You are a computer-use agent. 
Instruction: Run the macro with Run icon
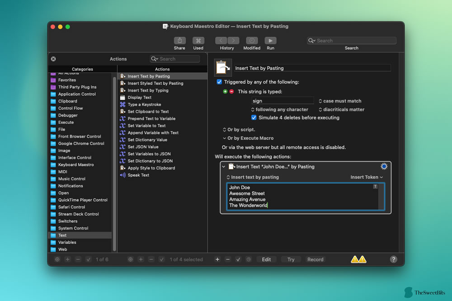pos(270,40)
